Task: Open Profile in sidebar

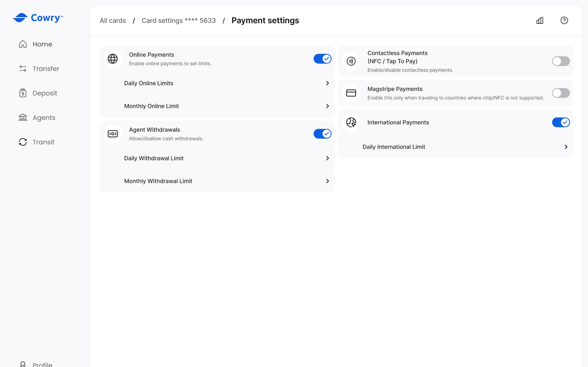Action: click(42, 364)
